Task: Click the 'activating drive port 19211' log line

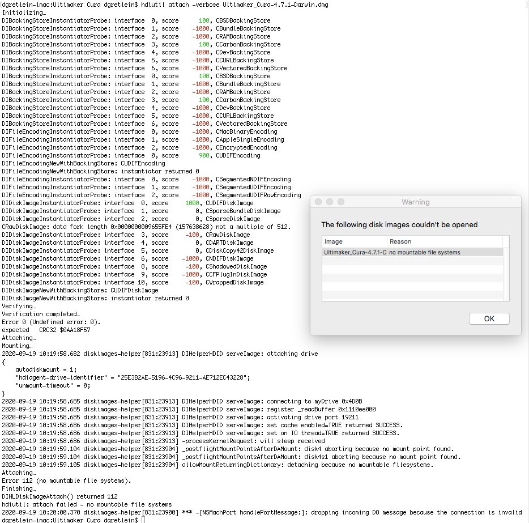Action: click(180, 417)
